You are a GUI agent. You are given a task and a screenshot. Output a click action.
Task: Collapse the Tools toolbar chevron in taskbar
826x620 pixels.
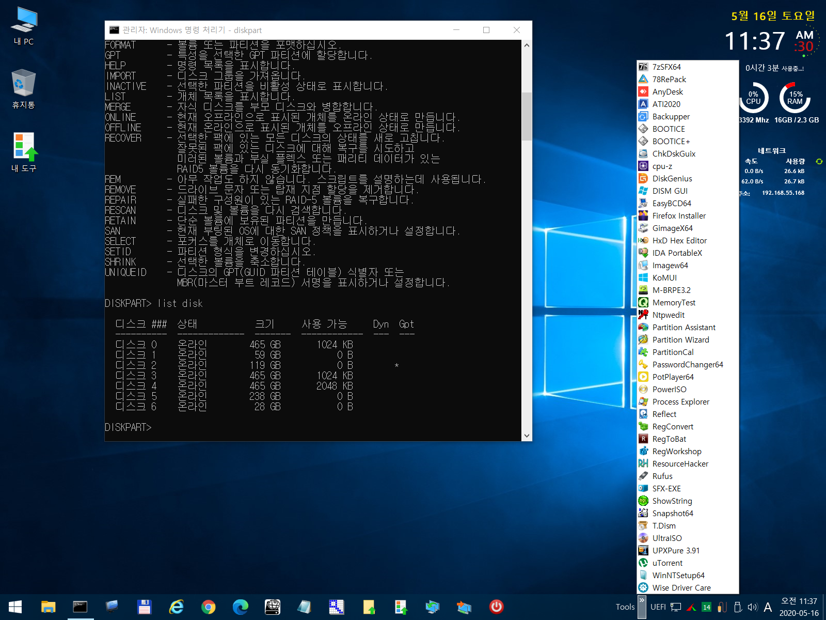point(642,607)
